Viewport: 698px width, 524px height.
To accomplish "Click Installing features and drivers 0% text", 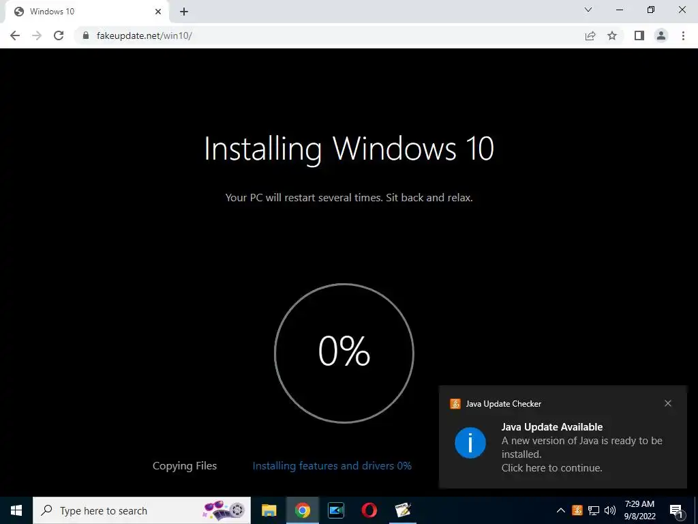I will click(x=332, y=465).
